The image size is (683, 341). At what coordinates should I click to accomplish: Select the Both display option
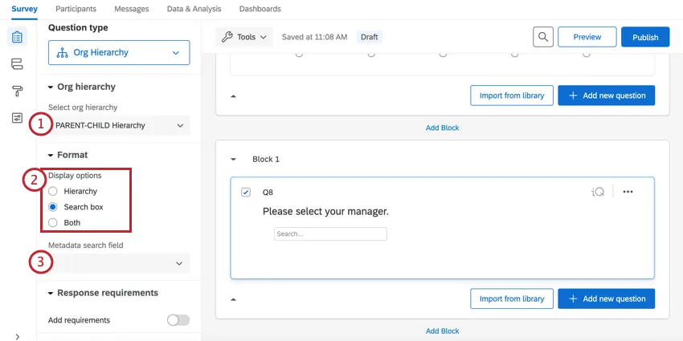pyautogui.click(x=53, y=222)
